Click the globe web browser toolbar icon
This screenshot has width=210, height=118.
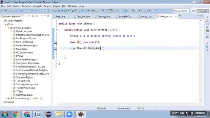125,11
